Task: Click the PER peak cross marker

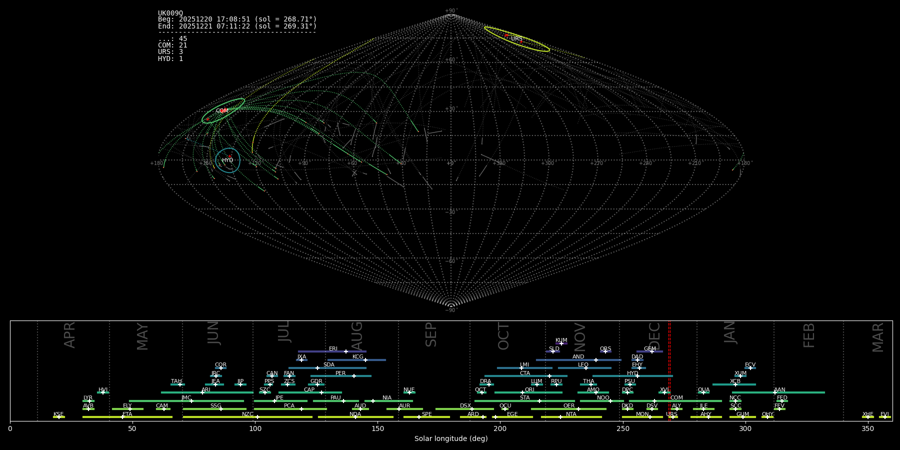Action: (354, 376)
